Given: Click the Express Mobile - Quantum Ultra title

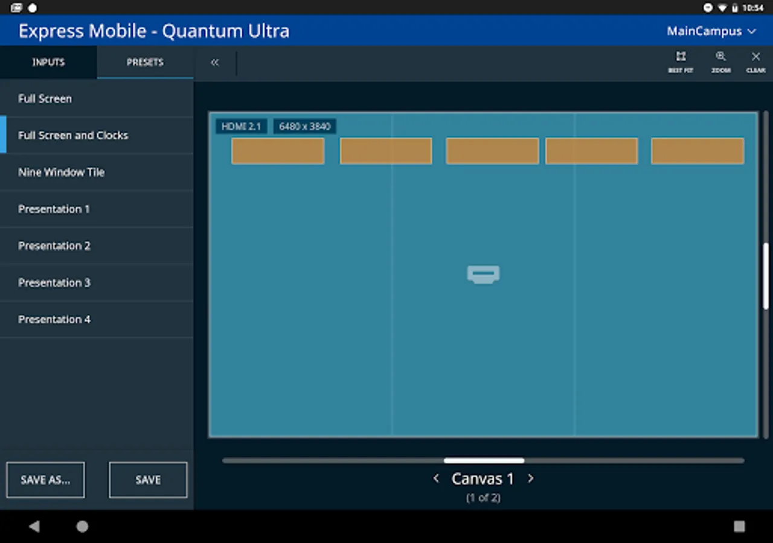Looking at the screenshot, I should click(x=154, y=31).
